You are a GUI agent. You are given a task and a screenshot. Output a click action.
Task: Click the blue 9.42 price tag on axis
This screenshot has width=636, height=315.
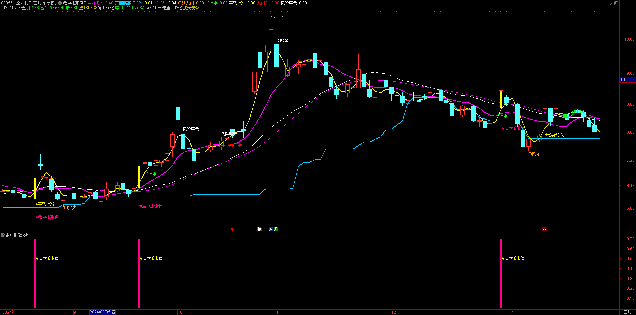pos(628,80)
